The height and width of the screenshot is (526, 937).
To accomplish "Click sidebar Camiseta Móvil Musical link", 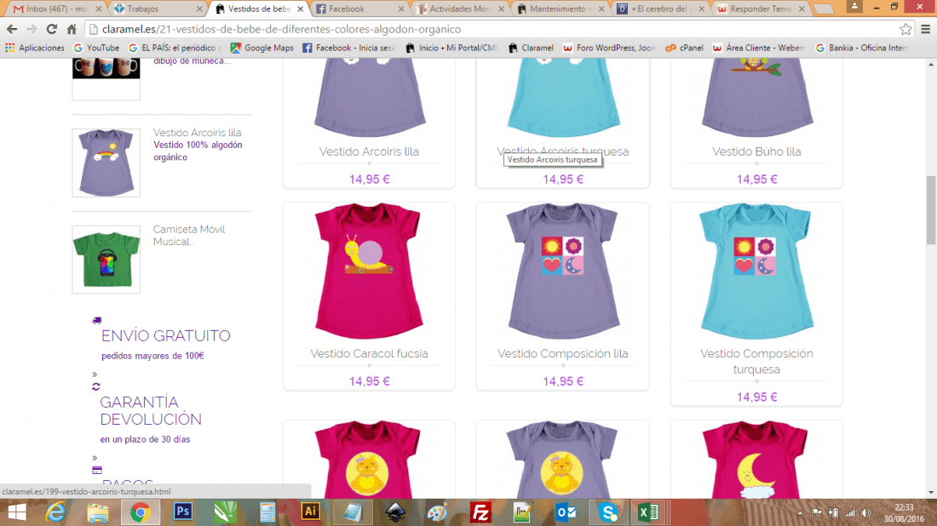I will (x=189, y=235).
